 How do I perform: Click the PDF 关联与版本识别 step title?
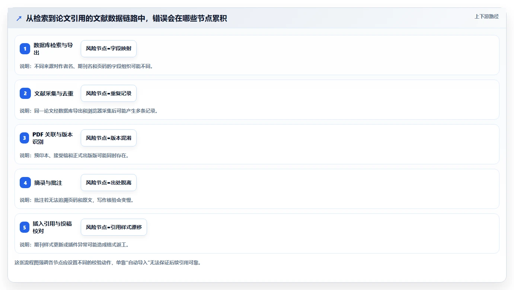(53, 138)
